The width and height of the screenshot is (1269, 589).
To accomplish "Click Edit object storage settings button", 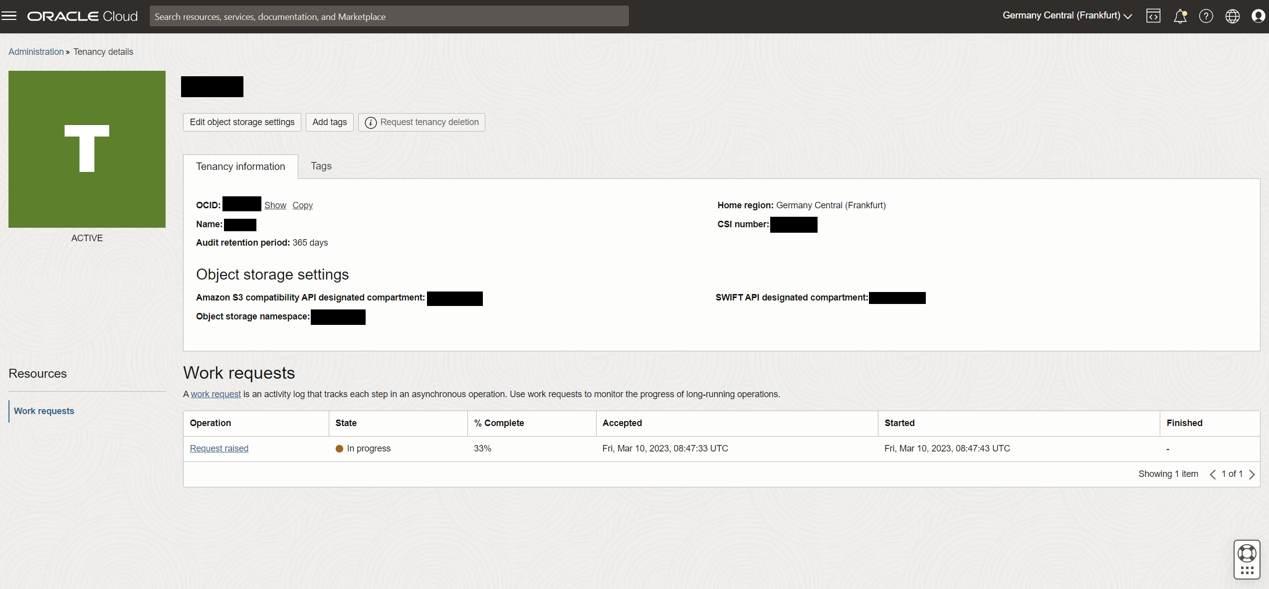I will tap(242, 122).
